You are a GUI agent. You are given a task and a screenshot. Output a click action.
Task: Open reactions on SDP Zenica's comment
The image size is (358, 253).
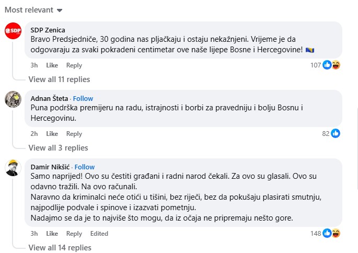pyautogui.click(x=330, y=65)
